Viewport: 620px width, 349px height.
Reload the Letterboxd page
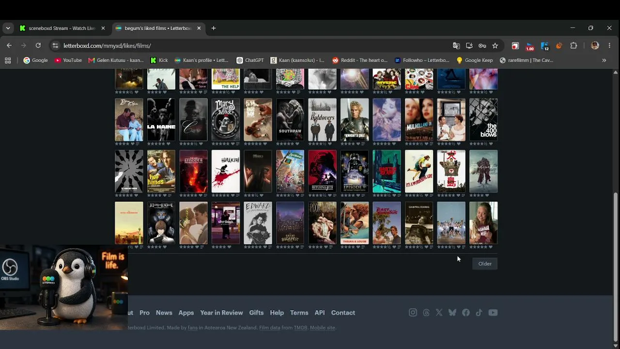[38, 46]
